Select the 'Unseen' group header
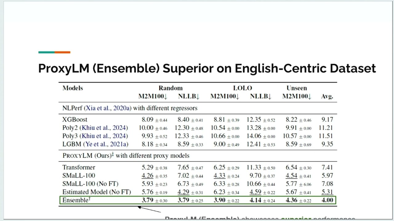The width and height of the screenshot is (394, 221). coord(297,88)
